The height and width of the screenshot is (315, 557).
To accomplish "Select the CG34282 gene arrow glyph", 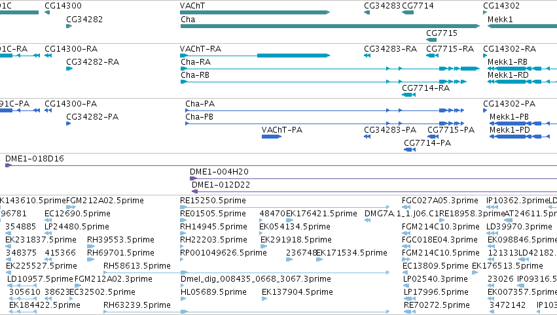I will click(69, 26).
